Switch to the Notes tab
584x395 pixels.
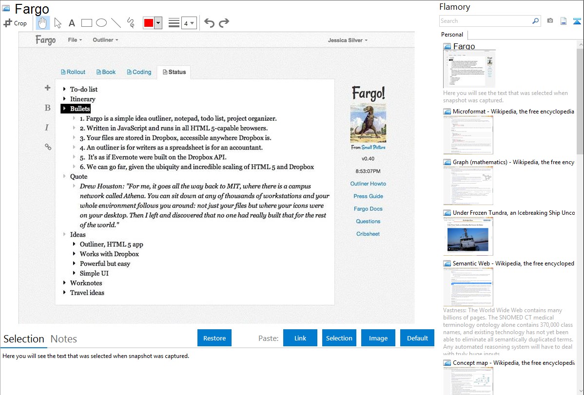[64, 339]
